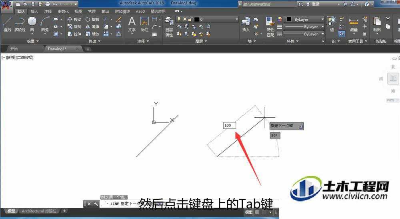The image size is (400, 219).
Task: Expand the Modify (修改) panel
Action: (x=94, y=41)
